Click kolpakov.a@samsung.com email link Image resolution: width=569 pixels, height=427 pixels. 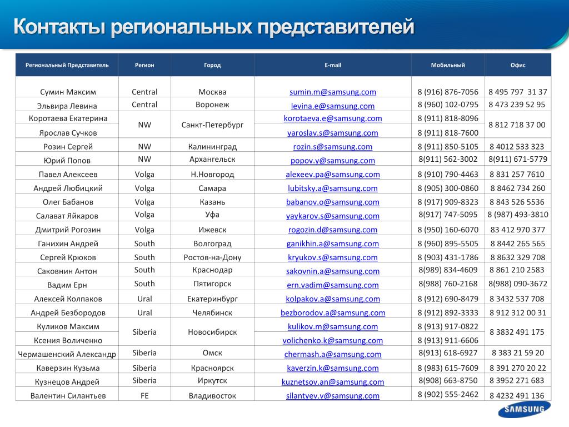coord(333,299)
